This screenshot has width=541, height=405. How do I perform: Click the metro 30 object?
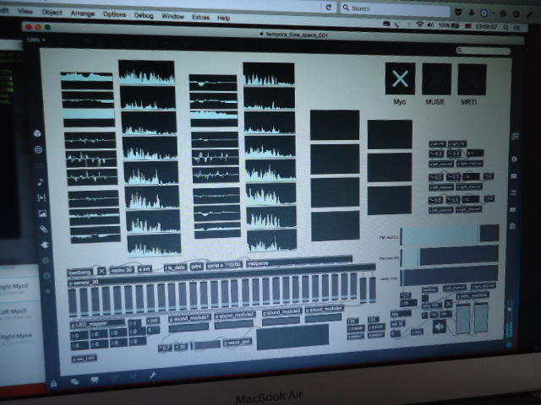122,270
